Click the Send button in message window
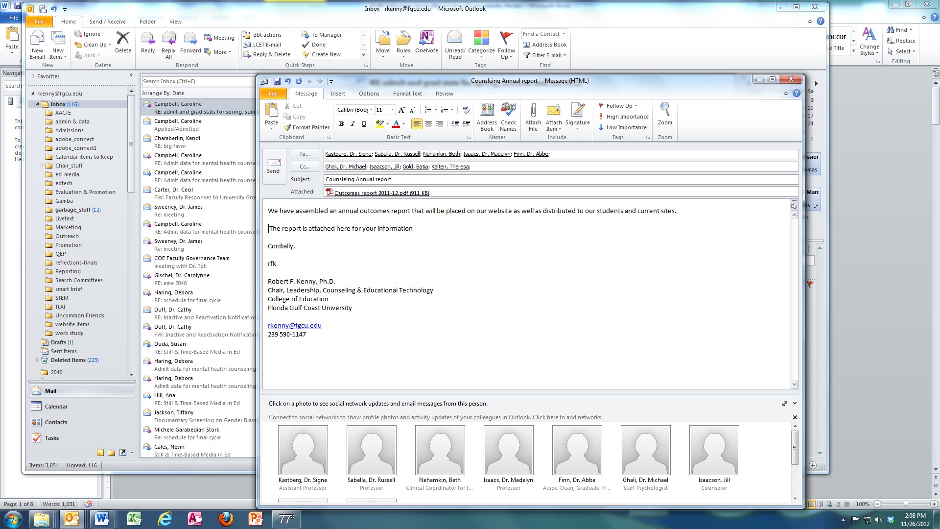This screenshot has height=529, width=940. pos(273,166)
